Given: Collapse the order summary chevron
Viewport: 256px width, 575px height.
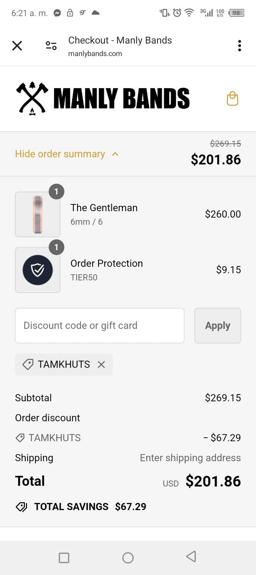Looking at the screenshot, I should 115,154.
